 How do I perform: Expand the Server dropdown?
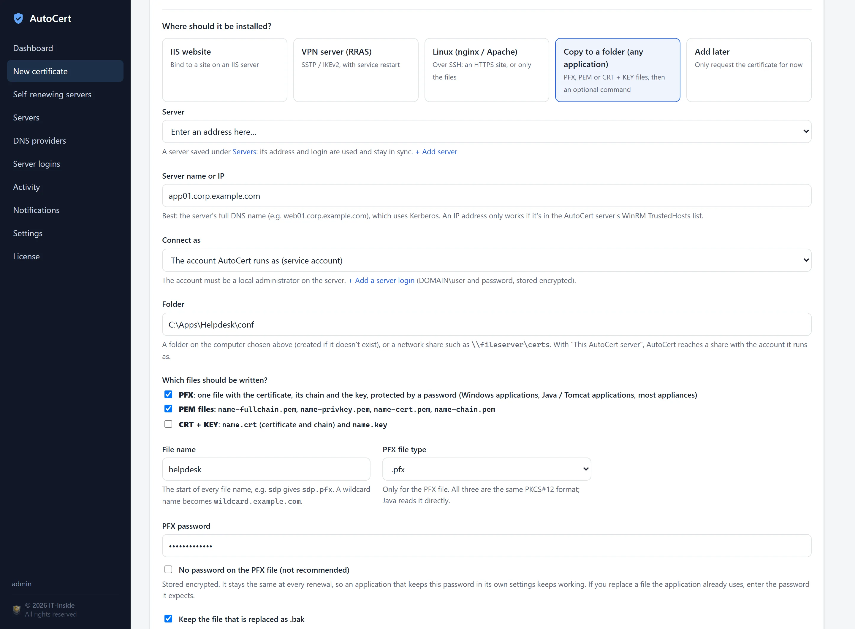pos(487,132)
